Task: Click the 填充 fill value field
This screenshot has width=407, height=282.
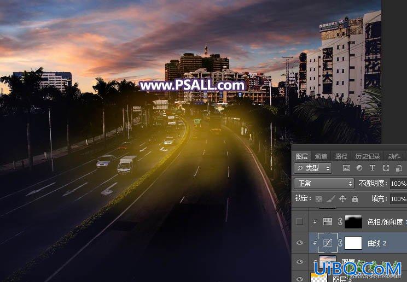Action: [x=398, y=199]
